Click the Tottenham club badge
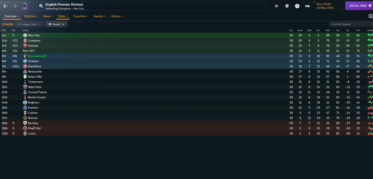The image size is (373, 179). (x=25, y=82)
